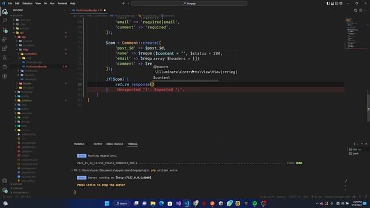Open the Windows Start button
This screenshot has height=208, width=370.
click(107, 203)
